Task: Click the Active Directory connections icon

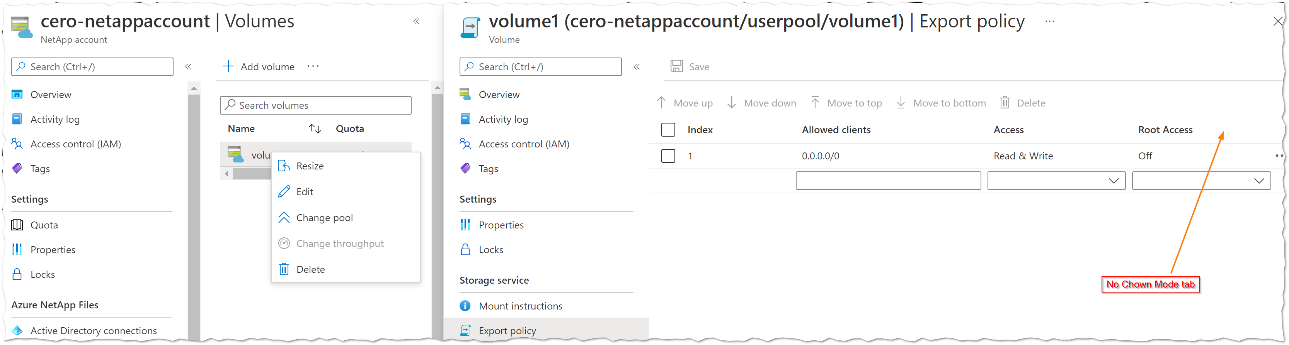Action: (x=17, y=330)
